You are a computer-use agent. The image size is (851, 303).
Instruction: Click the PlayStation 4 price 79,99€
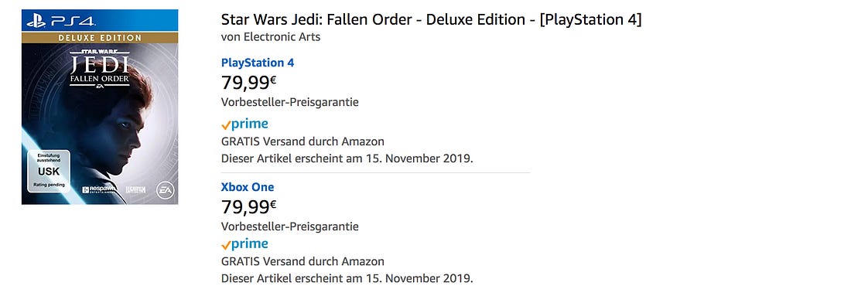point(249,83)
